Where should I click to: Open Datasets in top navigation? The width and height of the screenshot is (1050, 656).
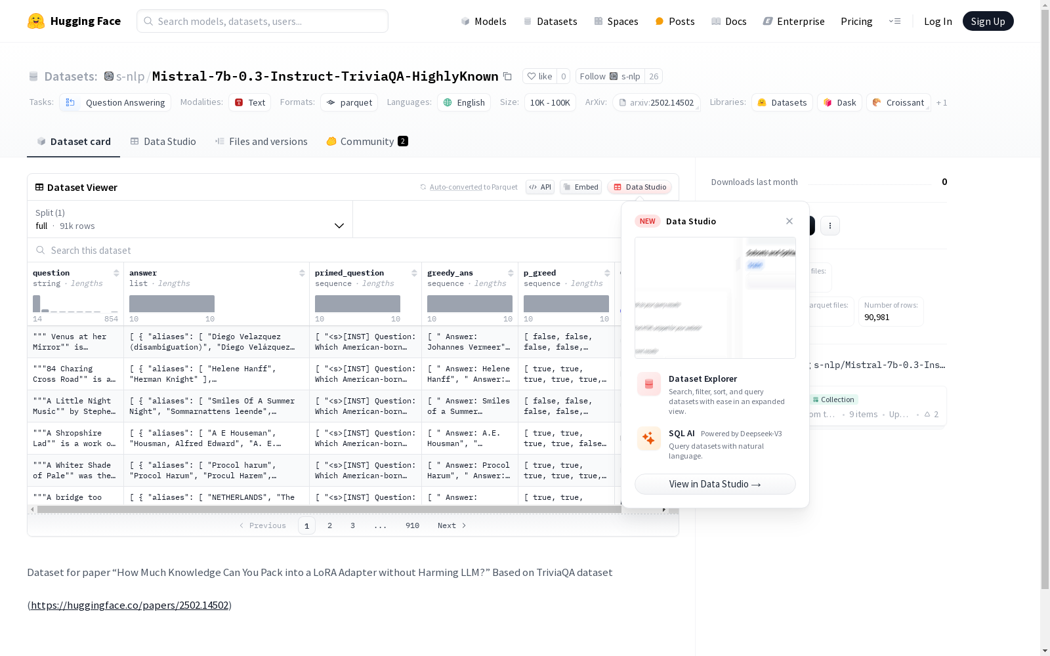coord(550,21)
